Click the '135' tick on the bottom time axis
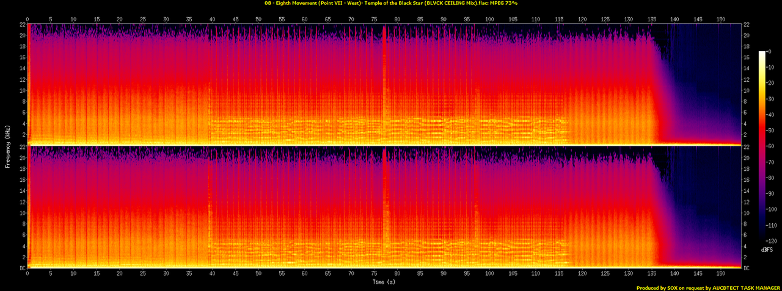The image size is (782, 291). (x=651, y=273)
